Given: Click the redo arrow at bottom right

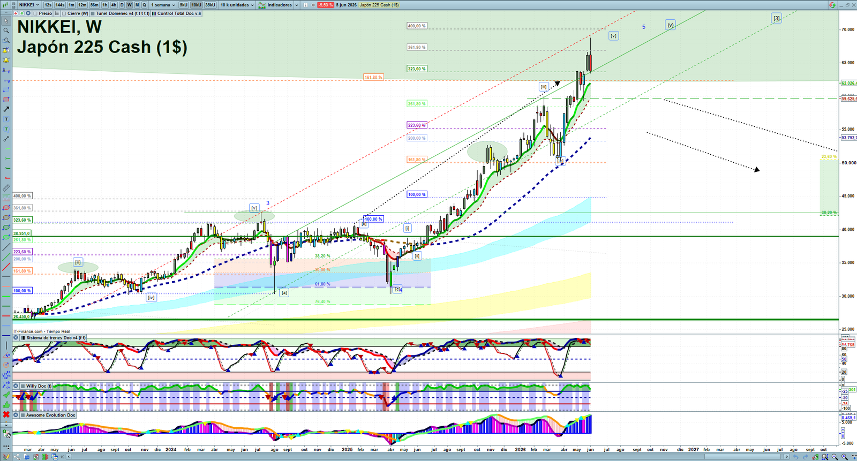Looking at the screenshot, I should pos(806,457).
